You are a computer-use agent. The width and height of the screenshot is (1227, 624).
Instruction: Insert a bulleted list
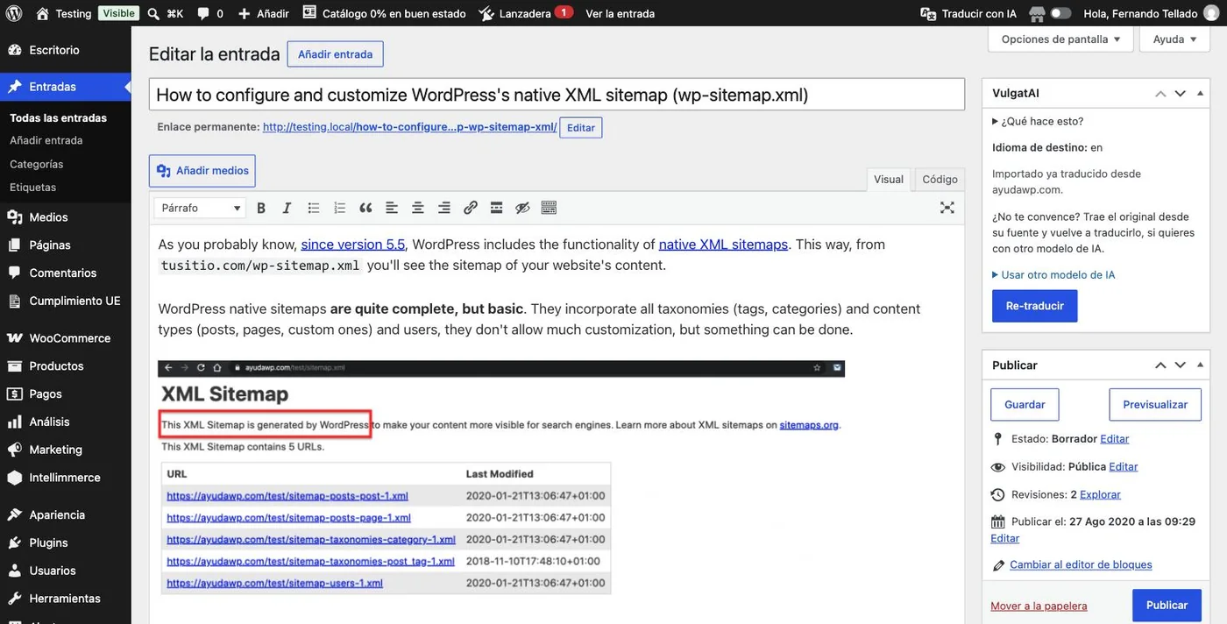click(313, 208)
